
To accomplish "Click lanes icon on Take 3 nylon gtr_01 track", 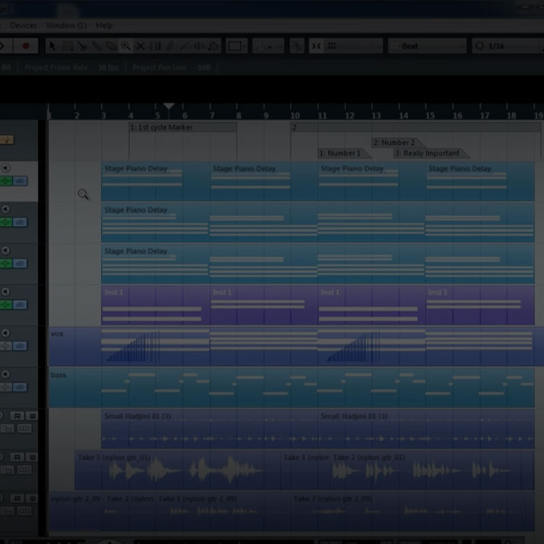I will tap(24, 470).
